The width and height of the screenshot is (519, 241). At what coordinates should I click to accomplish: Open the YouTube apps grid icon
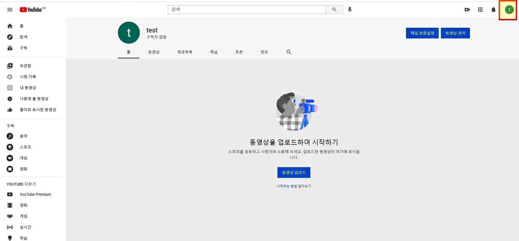(480, 10)
